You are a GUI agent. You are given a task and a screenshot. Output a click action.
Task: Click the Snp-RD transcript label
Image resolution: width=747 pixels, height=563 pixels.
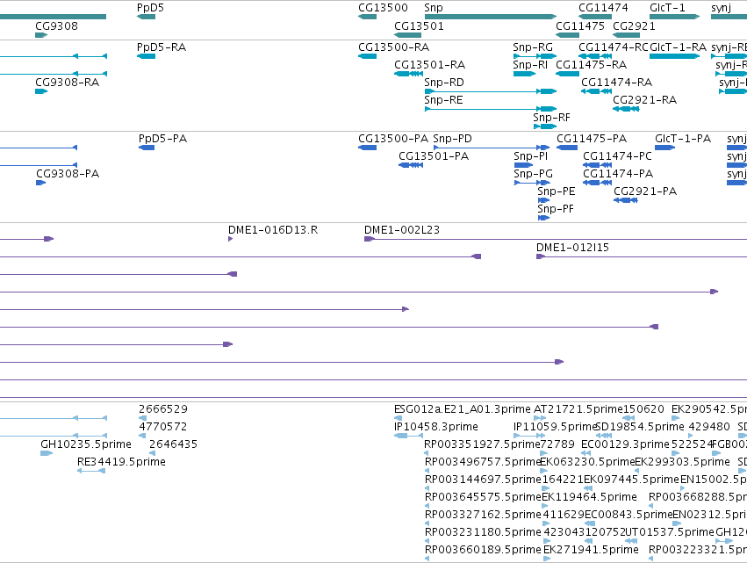click(x=444, y=82)
